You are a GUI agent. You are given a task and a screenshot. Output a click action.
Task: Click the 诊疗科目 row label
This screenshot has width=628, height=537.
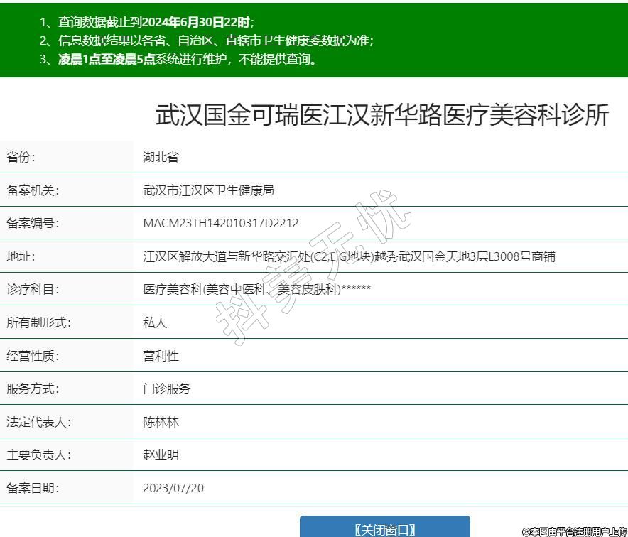pyautogui.click(x=33, y=290)
